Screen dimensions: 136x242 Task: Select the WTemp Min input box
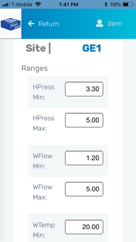tap(84, 227)
